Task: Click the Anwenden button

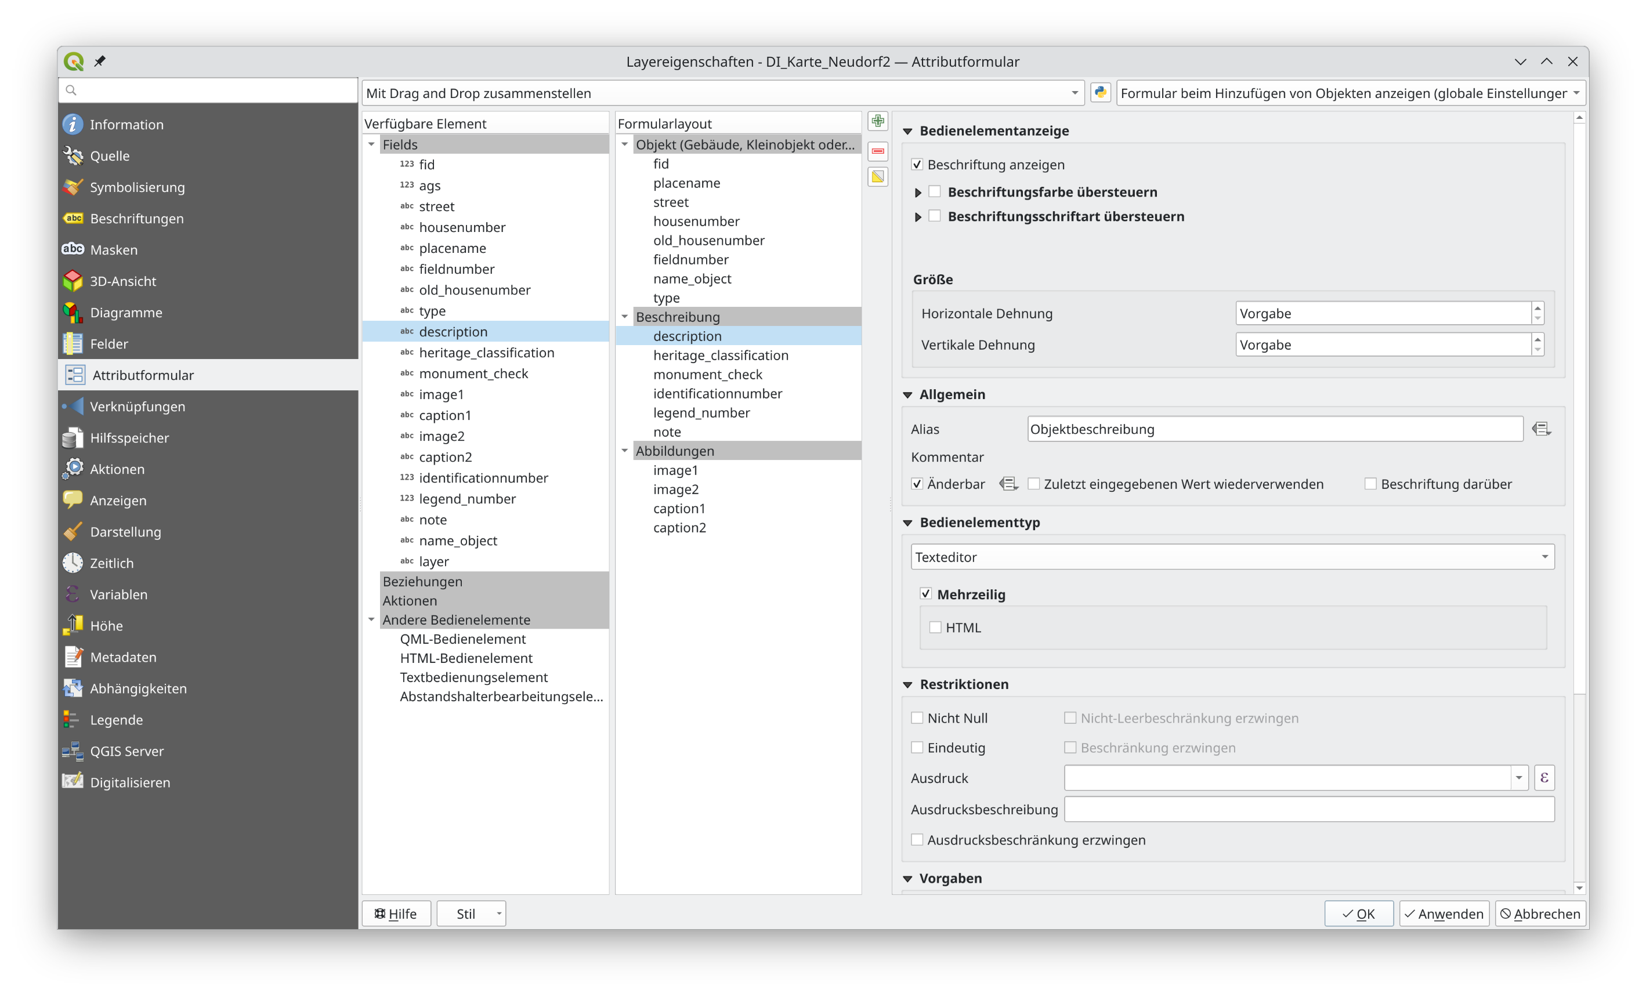Action: [x=1444, y=913]
